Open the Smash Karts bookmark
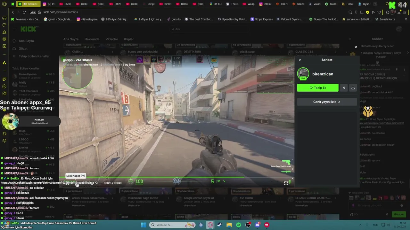 pos(385,19)
